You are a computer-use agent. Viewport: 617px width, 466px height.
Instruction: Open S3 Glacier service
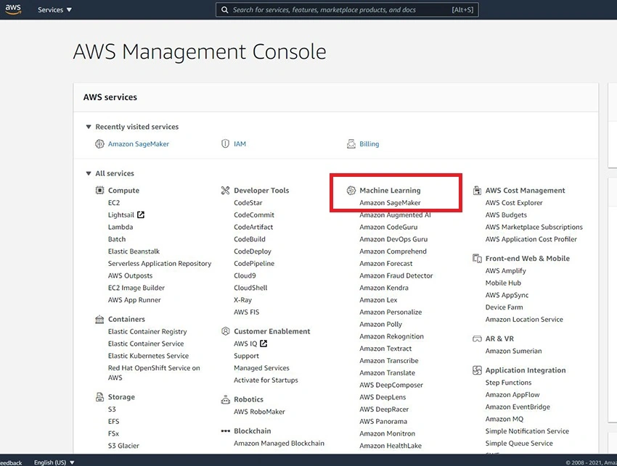(123, 446)
